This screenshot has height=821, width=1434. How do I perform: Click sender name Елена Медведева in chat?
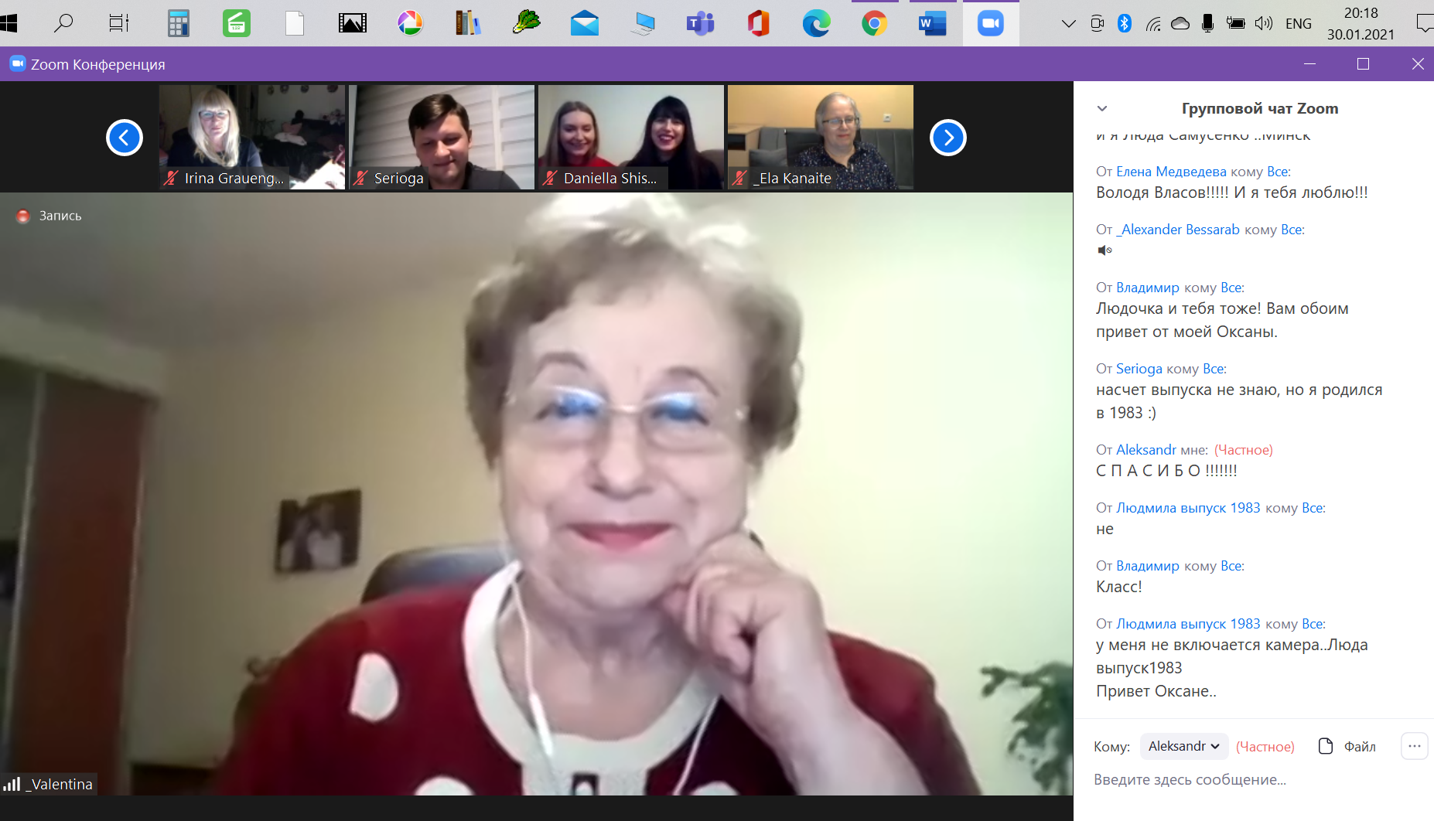[1171, 172]
